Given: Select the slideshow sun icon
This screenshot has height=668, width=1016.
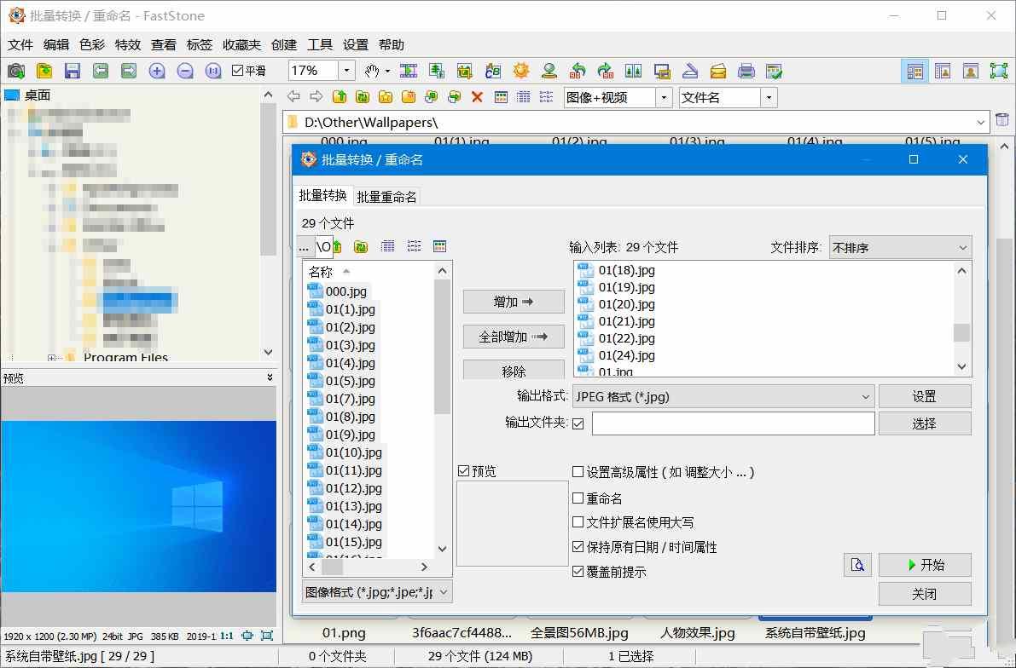Looking at the screenshot, I should click(521, 71).
